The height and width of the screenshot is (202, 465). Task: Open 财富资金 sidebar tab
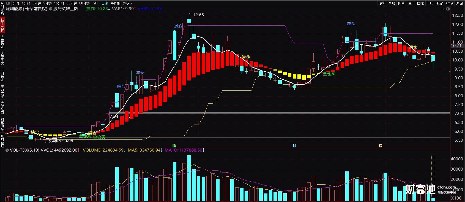2,124
